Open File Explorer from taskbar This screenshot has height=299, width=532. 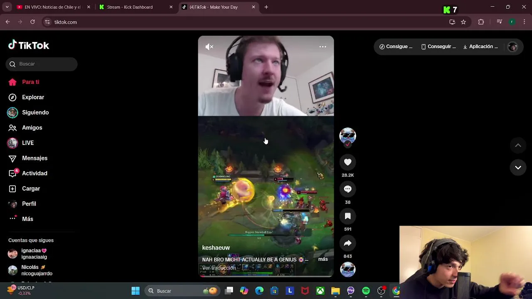[335, 291]
